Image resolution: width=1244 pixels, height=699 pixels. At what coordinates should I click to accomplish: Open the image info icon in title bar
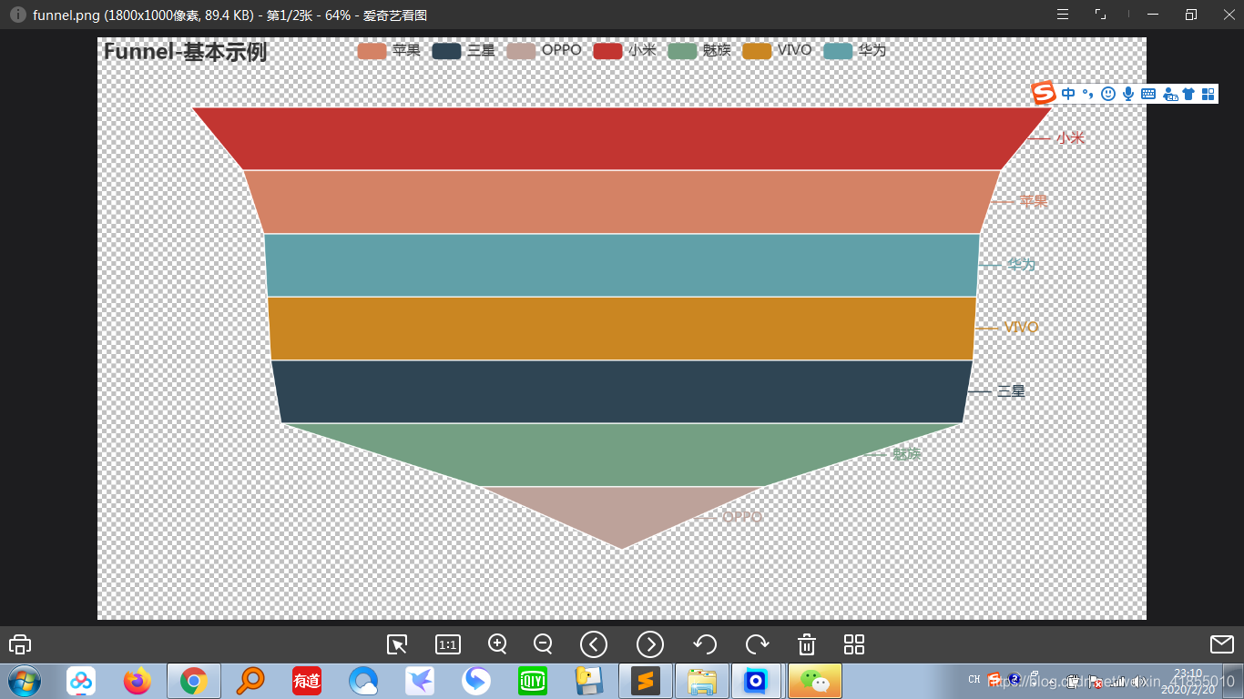coord(17,15)
